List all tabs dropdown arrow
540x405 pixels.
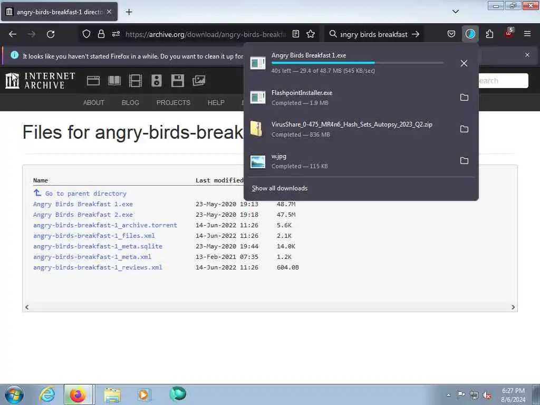pyautogui.click(x=456, y=12)
